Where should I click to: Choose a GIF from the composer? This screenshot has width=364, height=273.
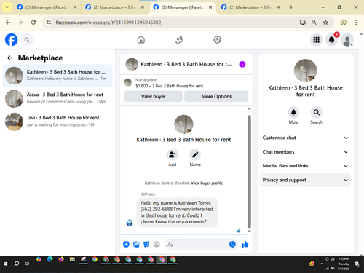point(157,244)
